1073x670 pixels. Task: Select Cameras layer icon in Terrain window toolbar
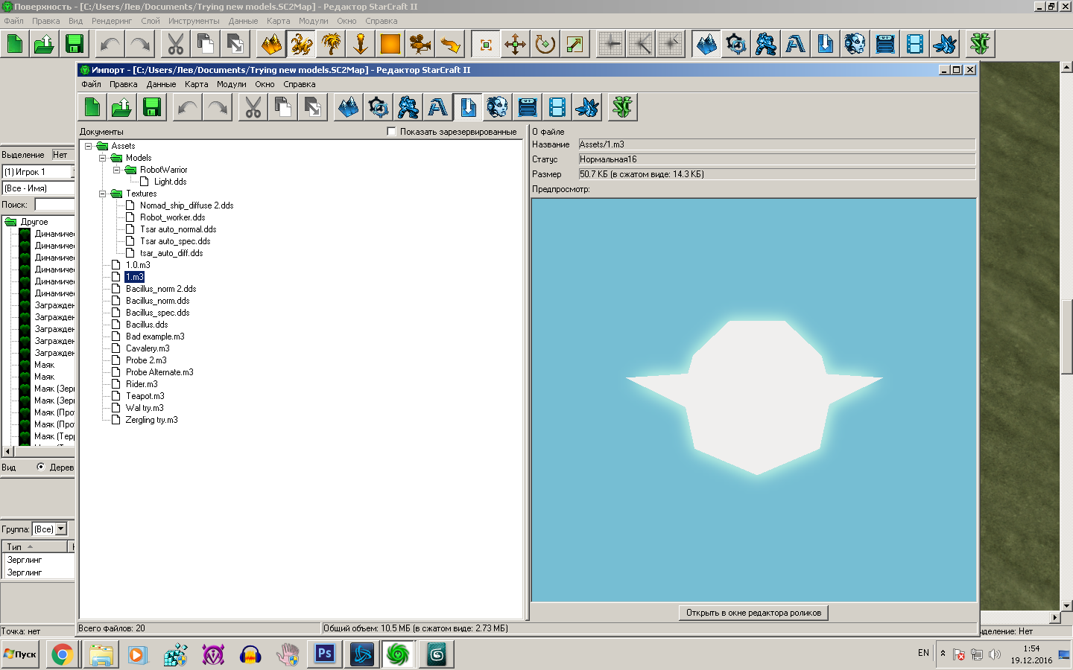pyautogui.click(x=420, y=45)
